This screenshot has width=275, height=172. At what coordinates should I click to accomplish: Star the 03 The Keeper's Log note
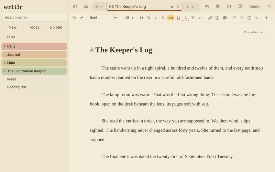(x=172, y=7)
